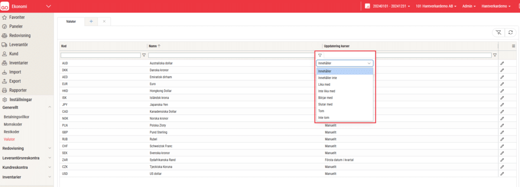
Task: Choose Tom filter option
Action: tap(345, 111)
